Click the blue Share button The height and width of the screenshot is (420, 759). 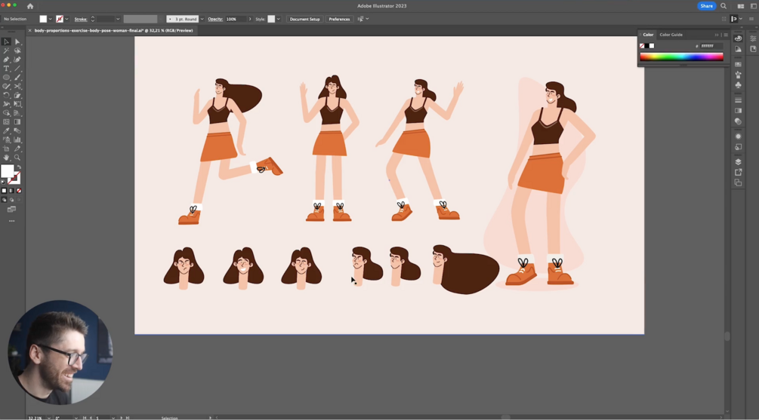coord(706,6)
